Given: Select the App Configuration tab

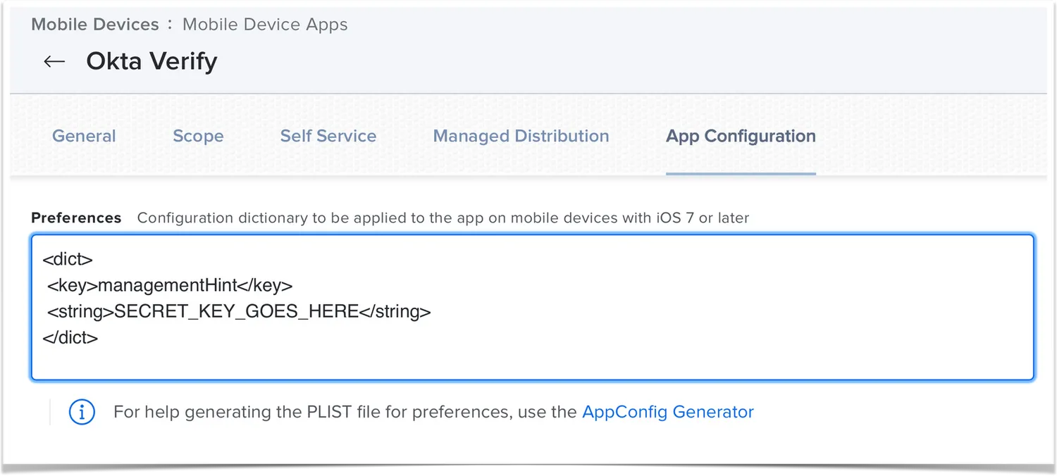Looking at the screenshot, I should click(x=740, y=136).
